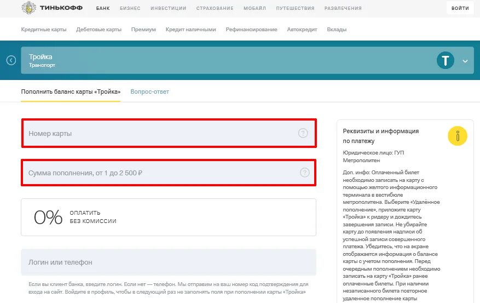Click the 0% оплатить без комиссии banner
Screen dimensions: 480x303
tap(169, 217)
